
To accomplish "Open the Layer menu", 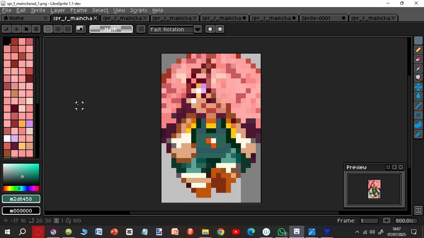I will click(58, 10).
